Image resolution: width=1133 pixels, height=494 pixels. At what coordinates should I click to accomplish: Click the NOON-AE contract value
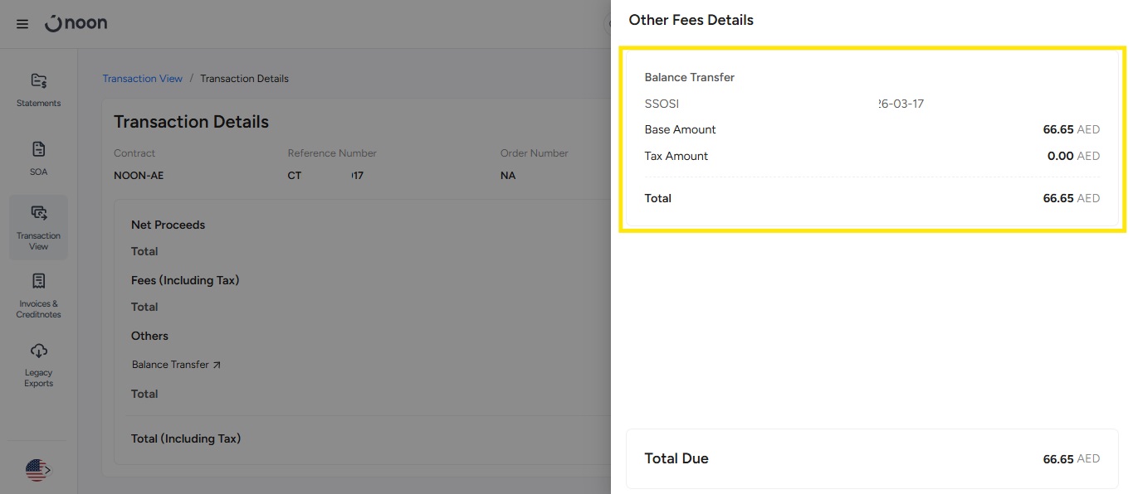tap(139, 176)
